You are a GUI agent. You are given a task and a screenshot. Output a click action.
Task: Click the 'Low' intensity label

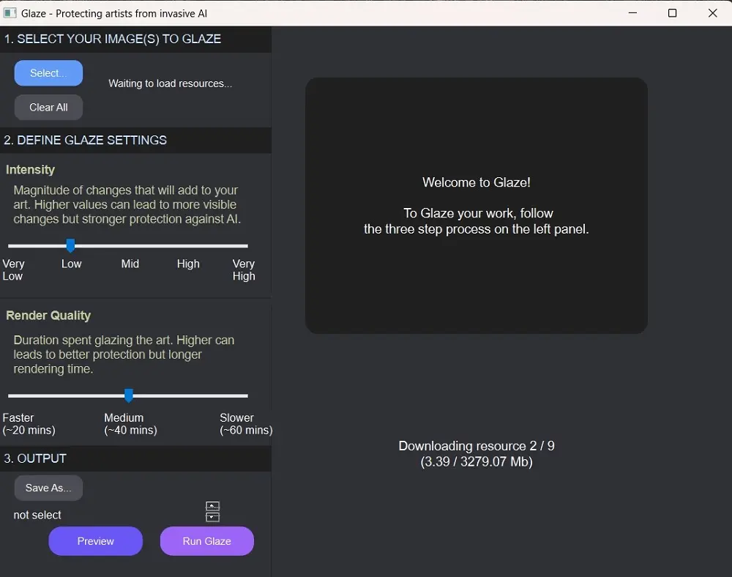(72, 264)
